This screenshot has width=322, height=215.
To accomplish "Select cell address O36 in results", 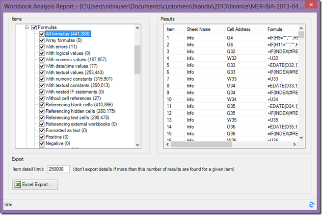I will (x=231, y=127).
